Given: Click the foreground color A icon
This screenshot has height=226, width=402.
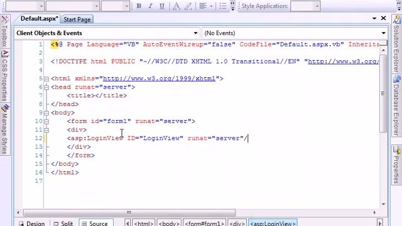Looking at the screenshot, I should [x=176, y=6].
